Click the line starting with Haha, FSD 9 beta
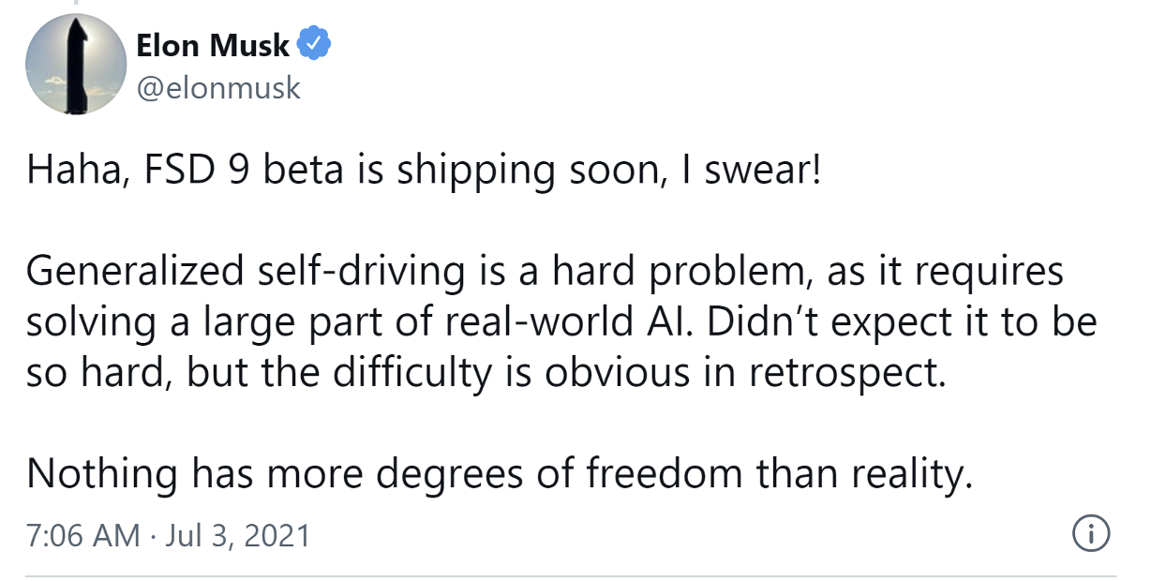Viewport: 1151px width, 581px height. (x=425, y=171)
